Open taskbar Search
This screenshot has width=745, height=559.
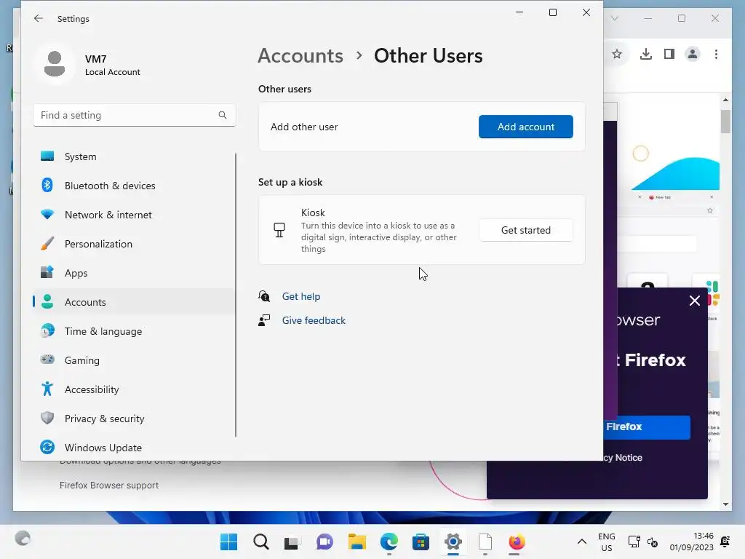(x=261, y=542)
